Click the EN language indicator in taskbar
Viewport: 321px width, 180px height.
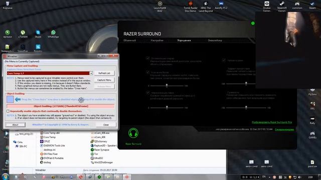[264, 176]
